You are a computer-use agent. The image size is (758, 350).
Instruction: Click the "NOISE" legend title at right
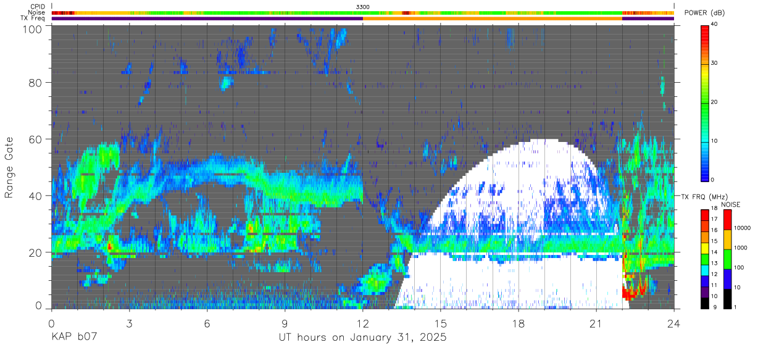click(730, 204)
